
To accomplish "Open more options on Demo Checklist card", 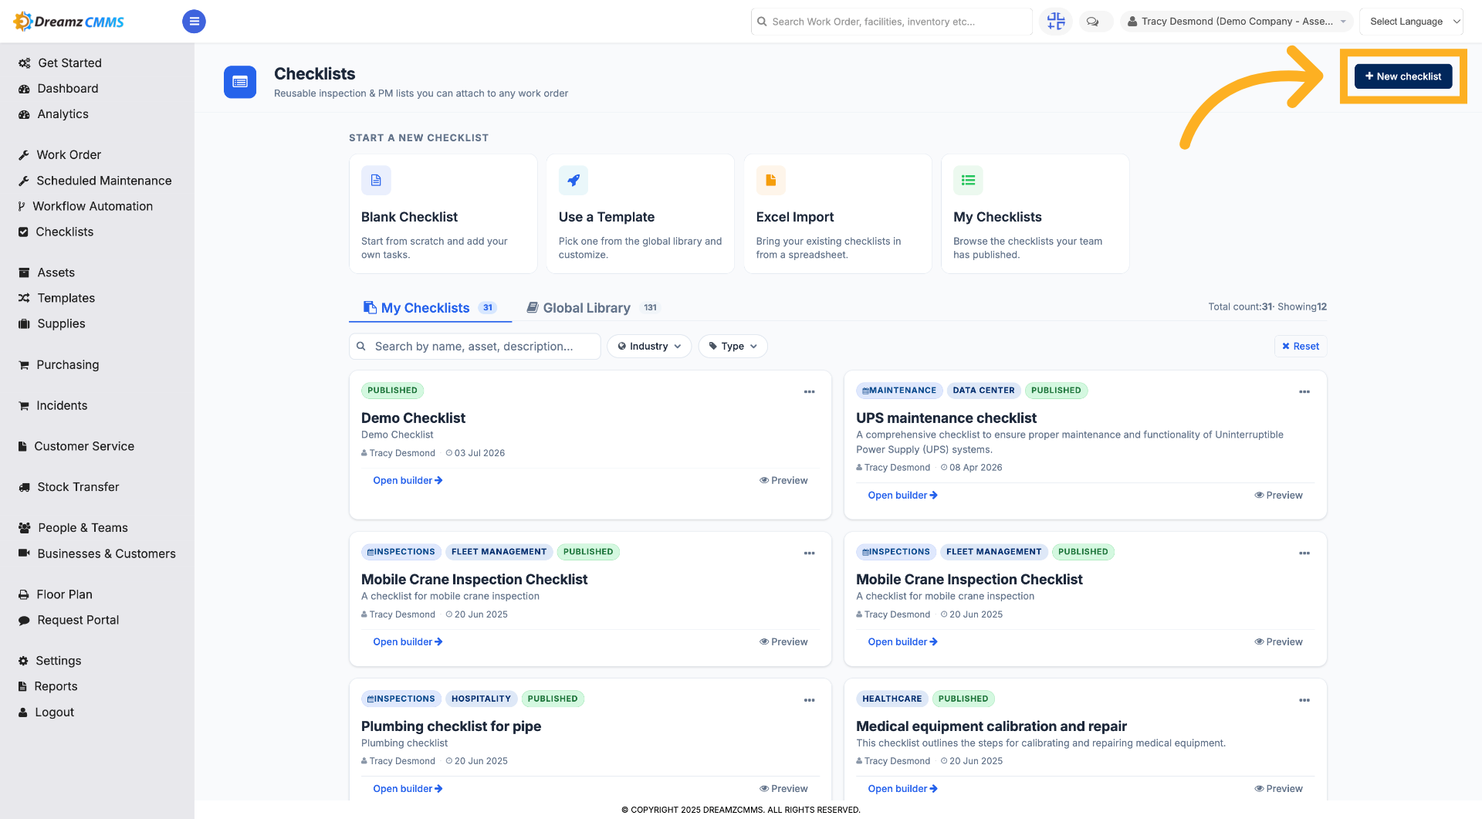I will pos(809,392).
